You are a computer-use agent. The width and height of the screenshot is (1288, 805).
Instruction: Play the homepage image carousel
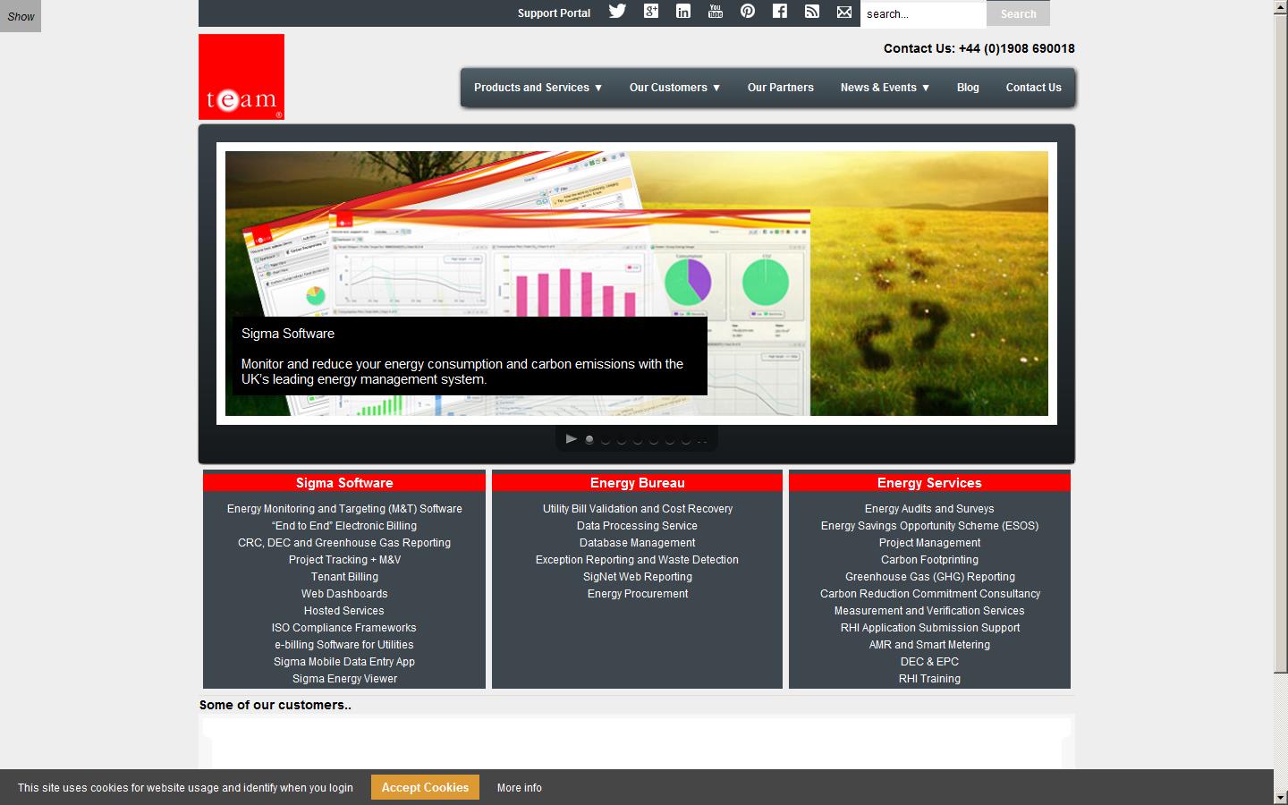[x=571, y=438]
